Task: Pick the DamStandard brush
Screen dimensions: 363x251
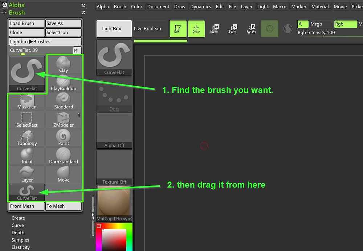Action: [64, 156]
